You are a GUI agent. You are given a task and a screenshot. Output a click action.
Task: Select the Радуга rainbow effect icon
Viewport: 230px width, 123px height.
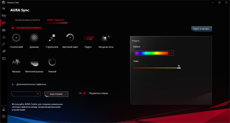pos(88,38)
